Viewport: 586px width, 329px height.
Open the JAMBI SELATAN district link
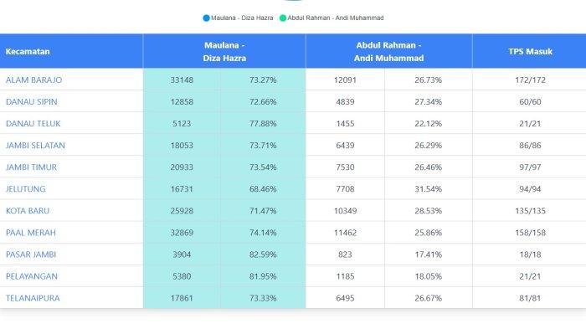click(x=35, y=146)
